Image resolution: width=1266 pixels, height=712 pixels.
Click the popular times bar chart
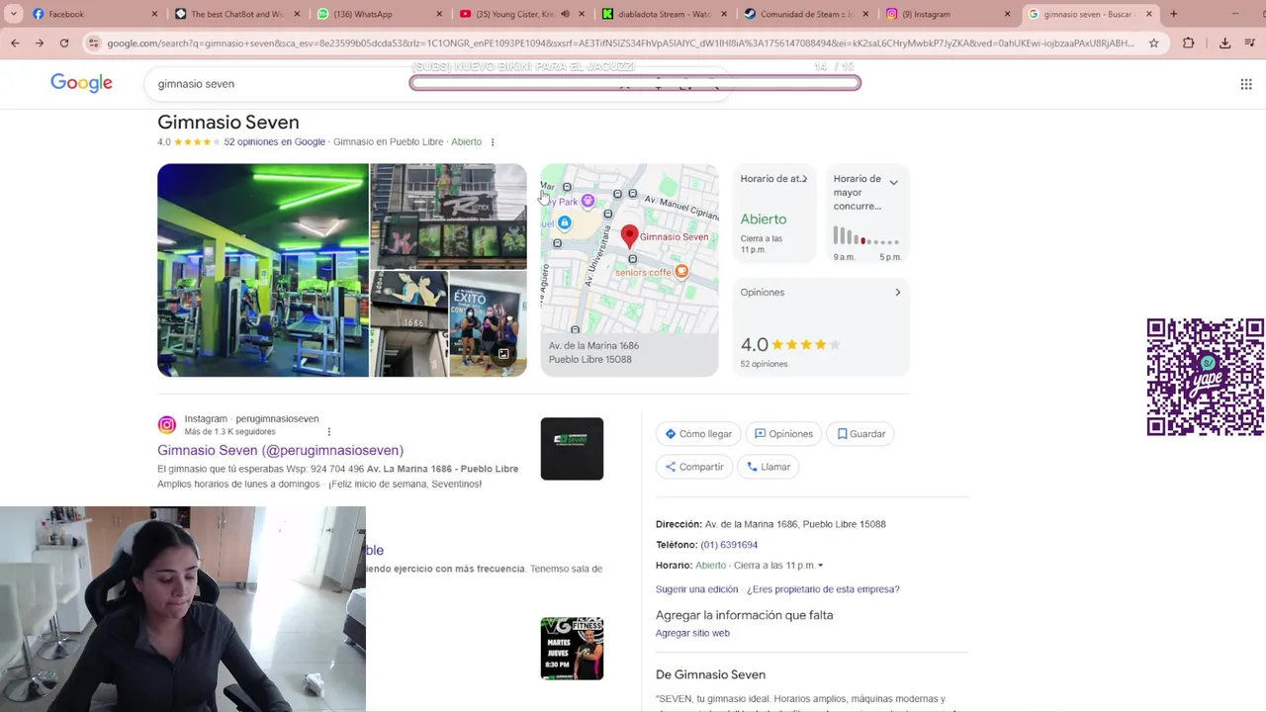(x=866, y=235)
